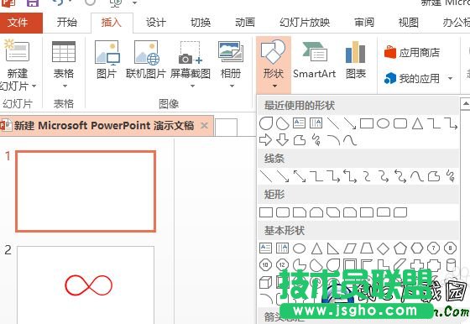This screenshot has width=470, height=324.
Task: Select the straight Line in the 线条 section
Action: click(x=266, y=176)
